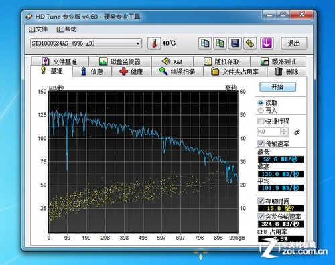Open the 额外测试 tab
The height and width of the screenshot is (265, 335).
[278, 62]
